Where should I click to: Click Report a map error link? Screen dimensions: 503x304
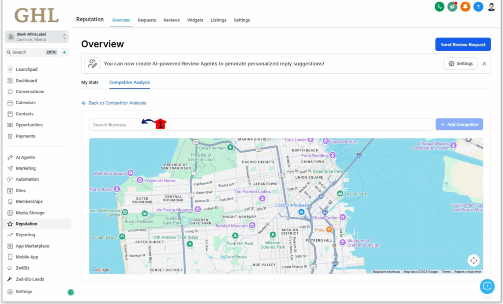[x=468, y=272]
